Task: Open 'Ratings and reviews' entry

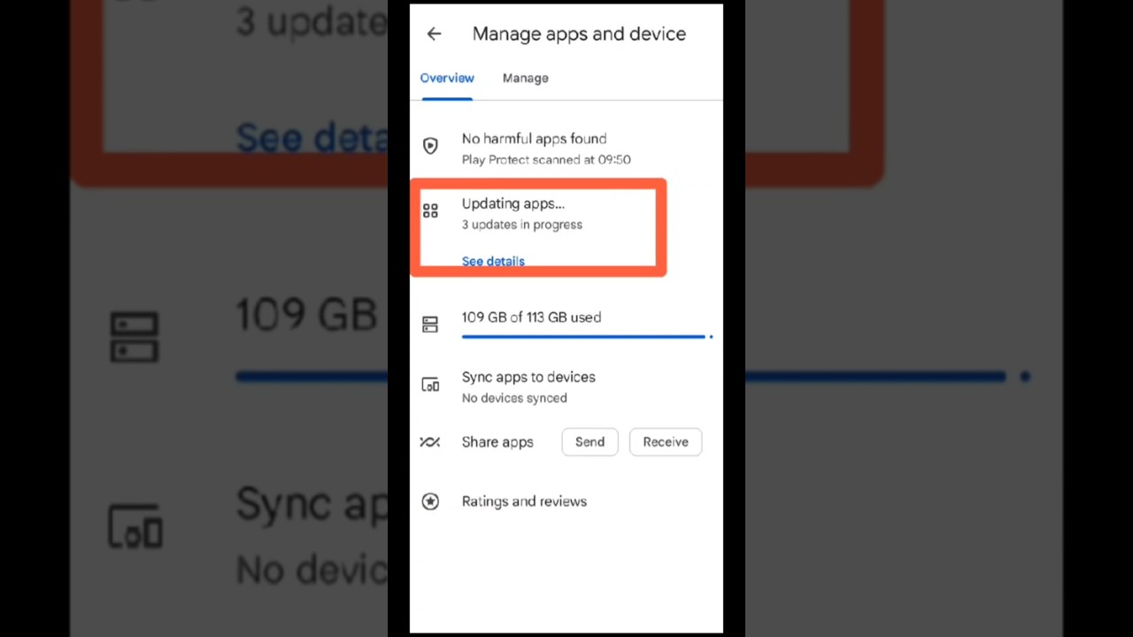Action: (524, 502)
